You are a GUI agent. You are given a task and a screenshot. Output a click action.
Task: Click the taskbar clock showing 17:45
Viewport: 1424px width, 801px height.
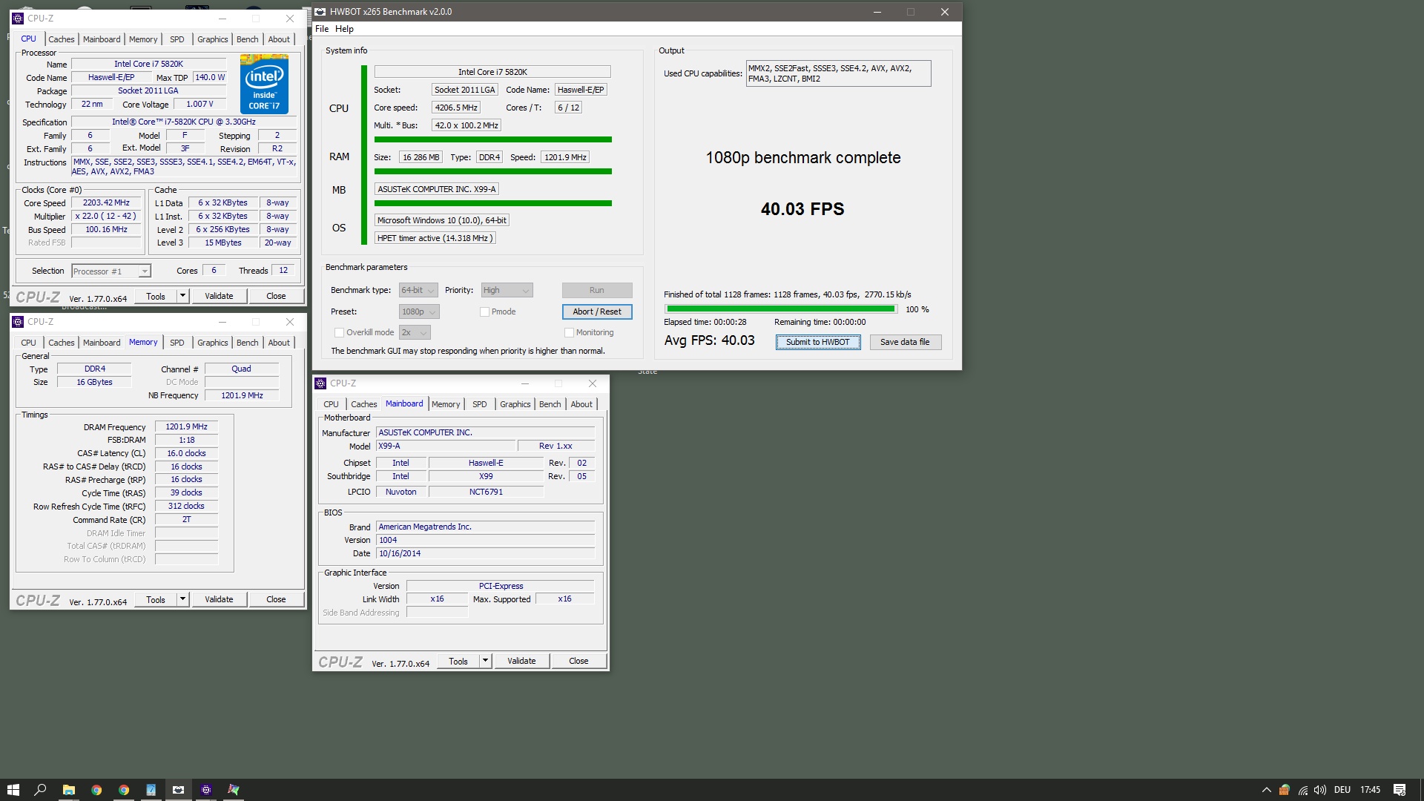tap(1370, 790)
